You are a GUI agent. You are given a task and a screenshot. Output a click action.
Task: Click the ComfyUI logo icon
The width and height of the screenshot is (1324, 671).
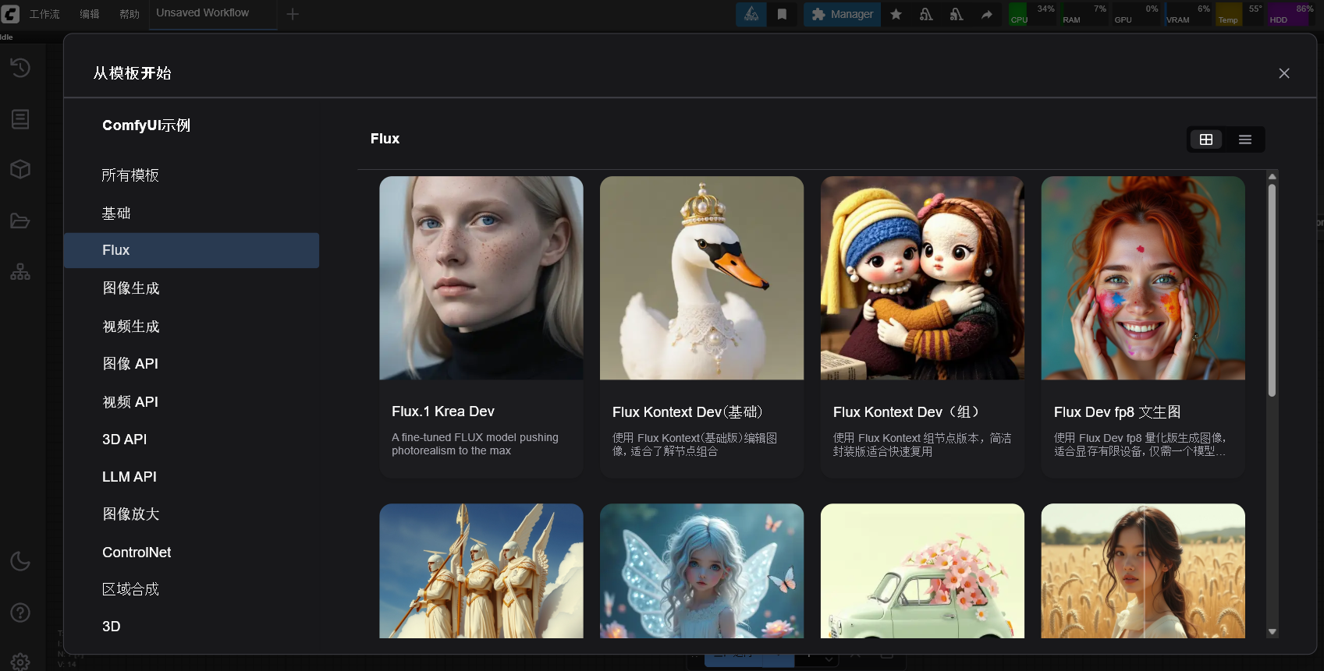pos(10,13)
